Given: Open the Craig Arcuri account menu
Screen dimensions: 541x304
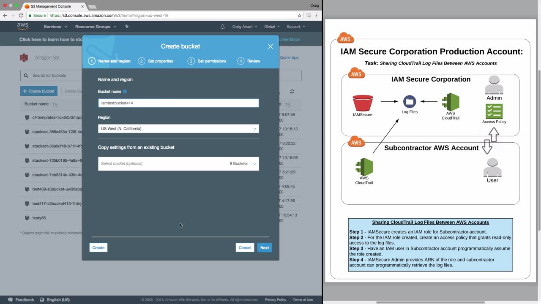Looking at the screenshot, I should click(x=245, y=27).
